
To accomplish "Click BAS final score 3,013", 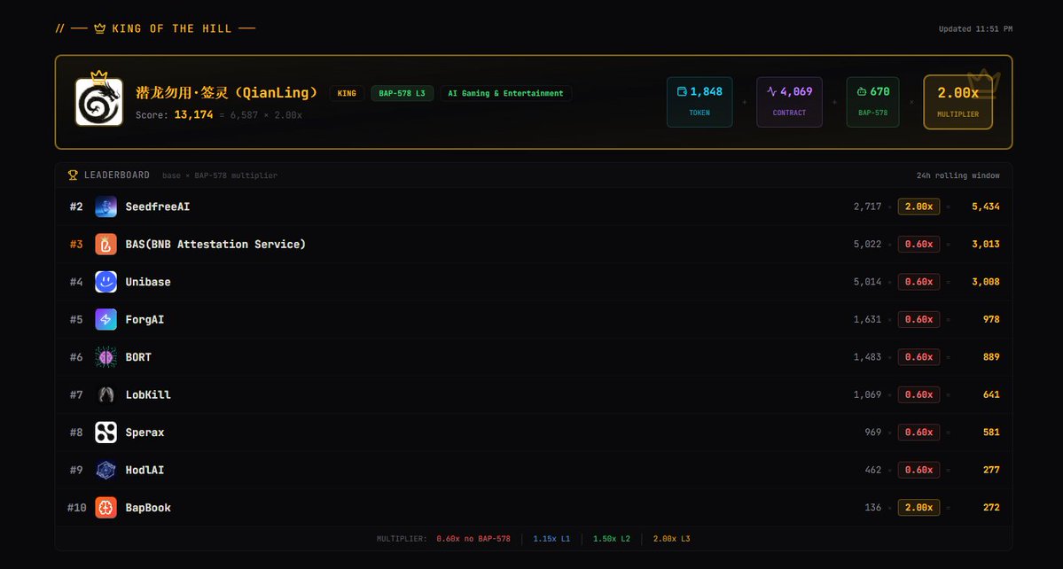I will click(x=986, y=244).
